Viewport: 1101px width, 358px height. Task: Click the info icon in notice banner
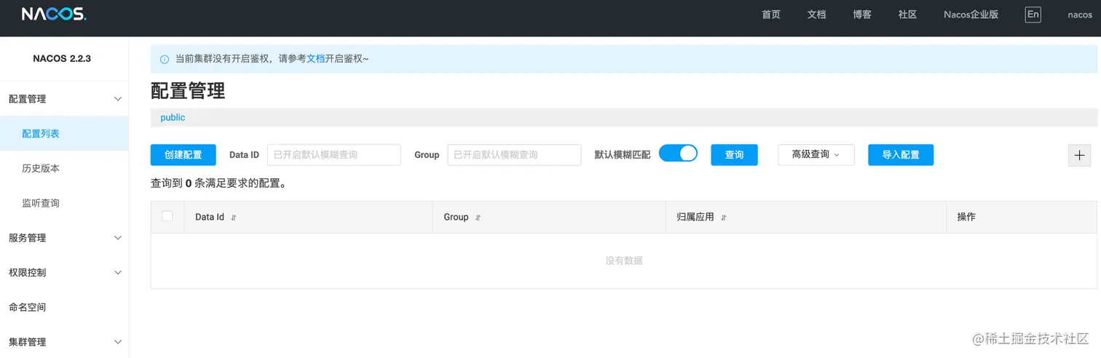(x=165, y=59)
